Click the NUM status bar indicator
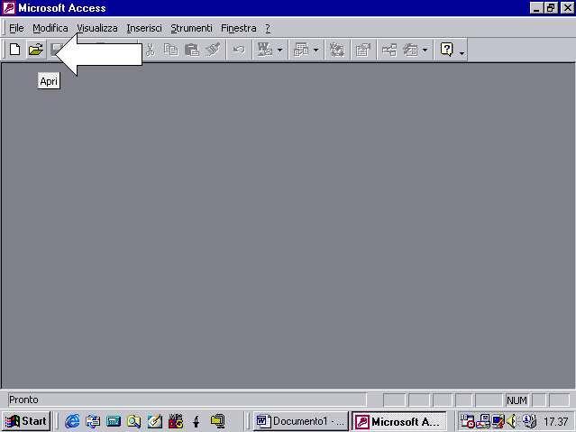The width and height of the screenshot is (576, 432). pyautogui.click(x=517, y=400)
